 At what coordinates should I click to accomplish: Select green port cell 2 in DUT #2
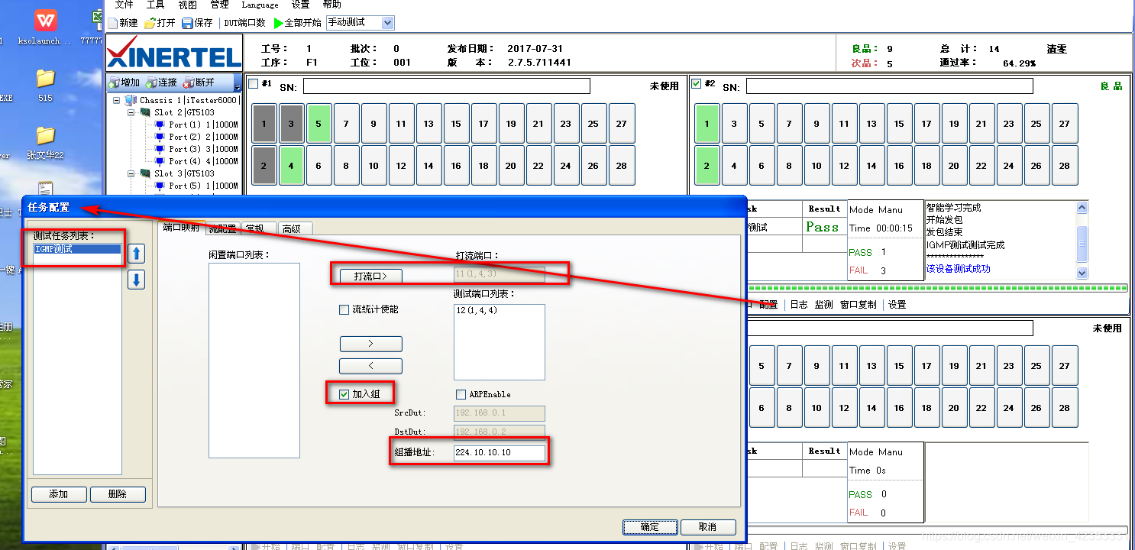[707, 166]
